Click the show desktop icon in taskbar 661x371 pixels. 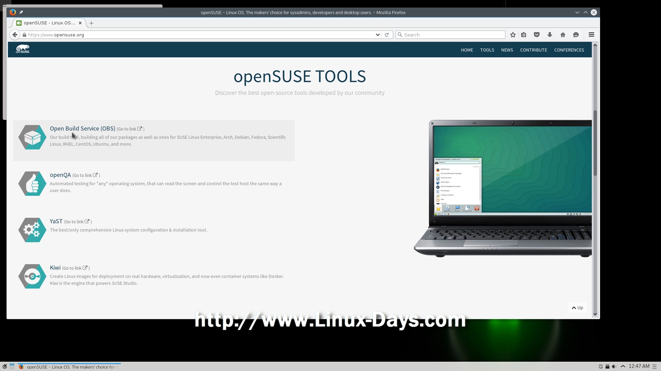(12, 366)
